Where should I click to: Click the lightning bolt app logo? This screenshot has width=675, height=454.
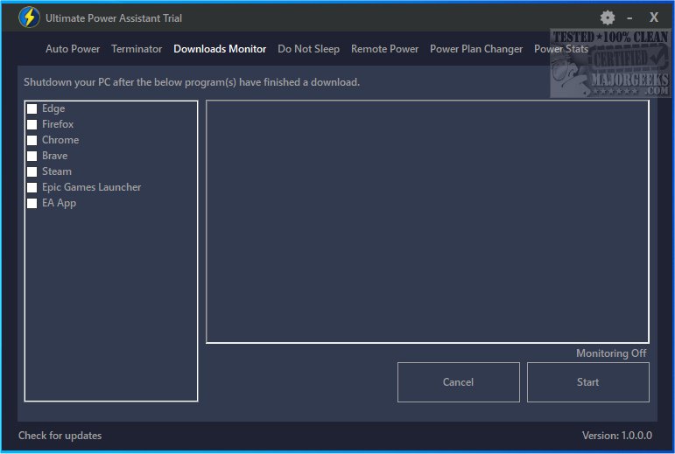(29, 17)
